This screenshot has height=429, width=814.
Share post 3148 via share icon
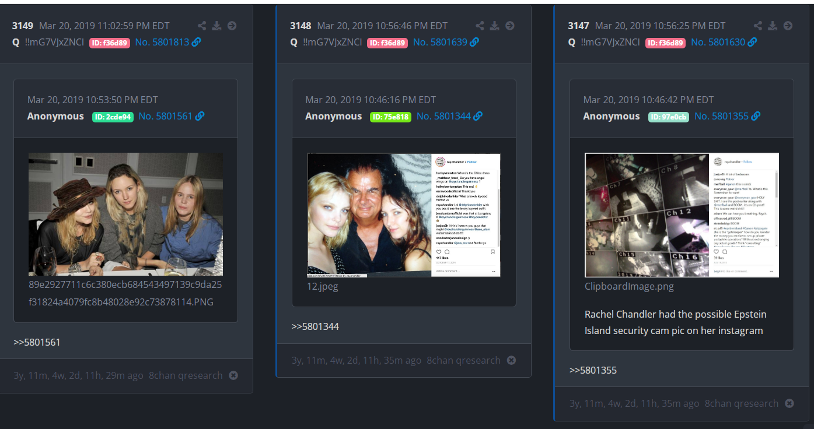[480, 26]
